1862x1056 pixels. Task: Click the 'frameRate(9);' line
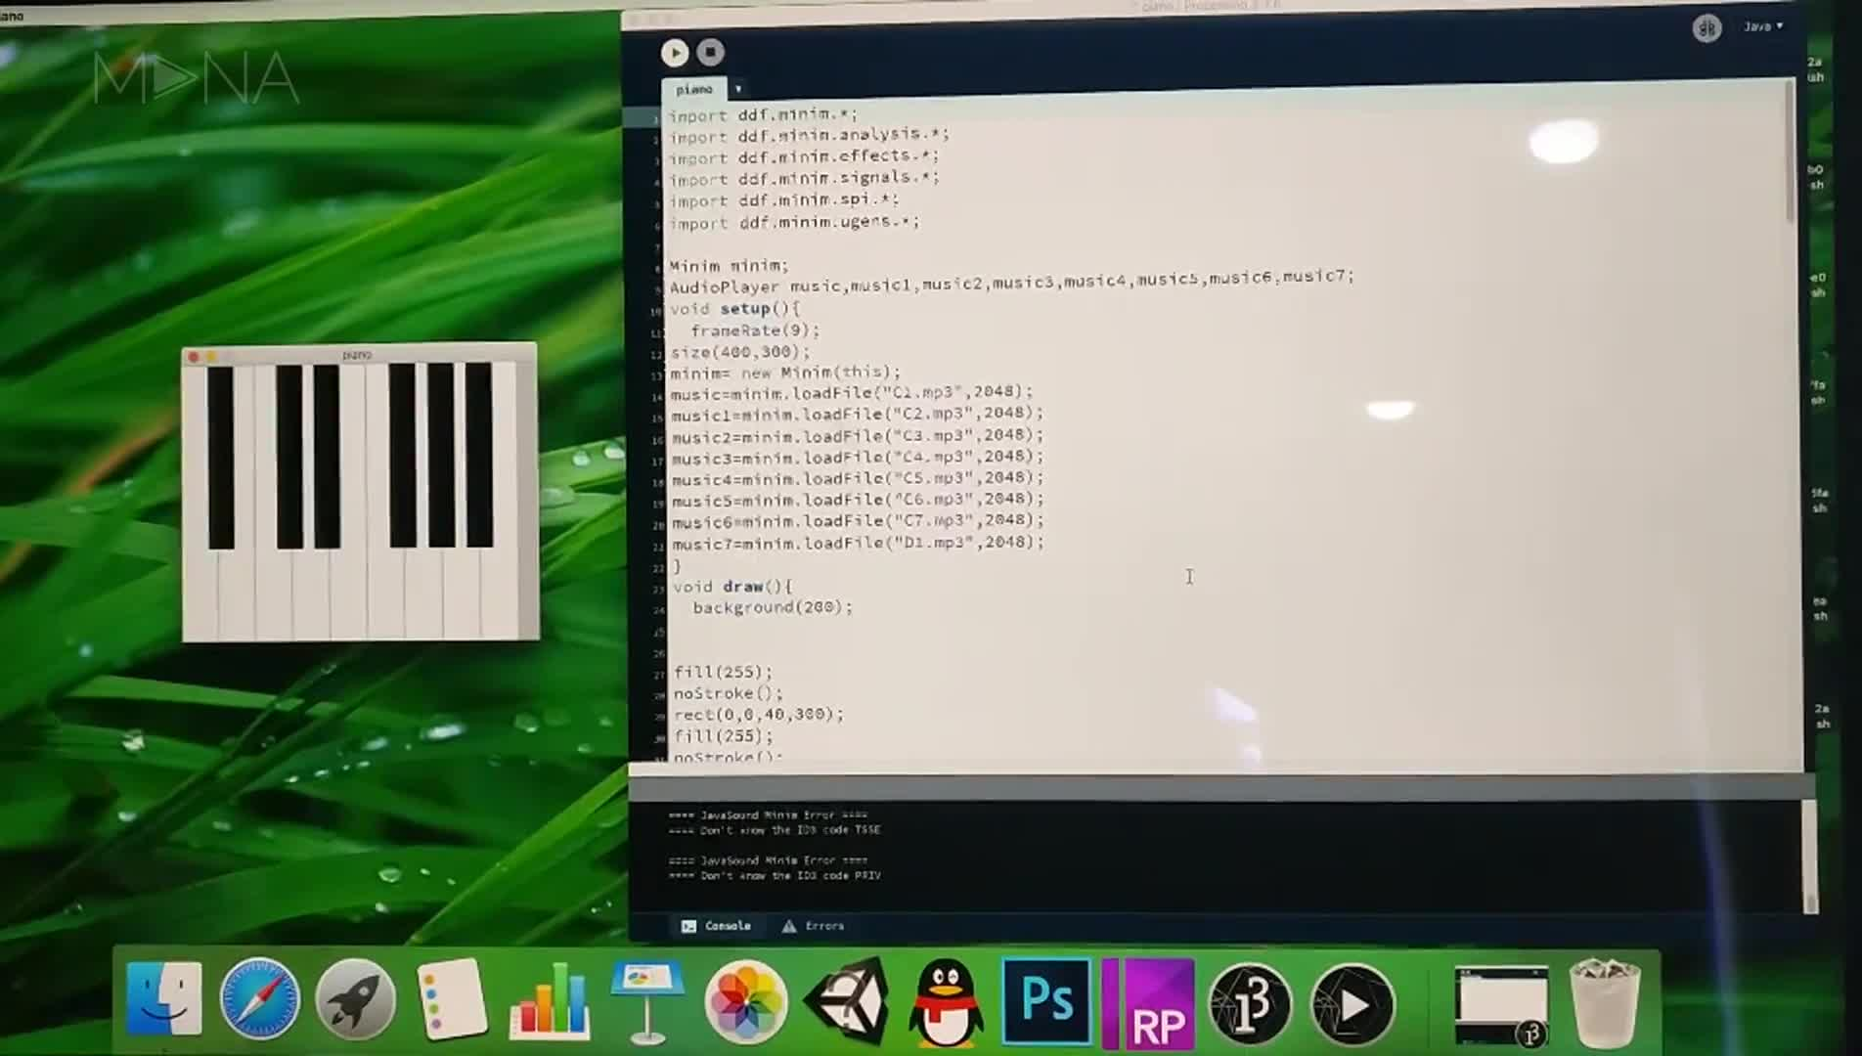tap(756, 330)
